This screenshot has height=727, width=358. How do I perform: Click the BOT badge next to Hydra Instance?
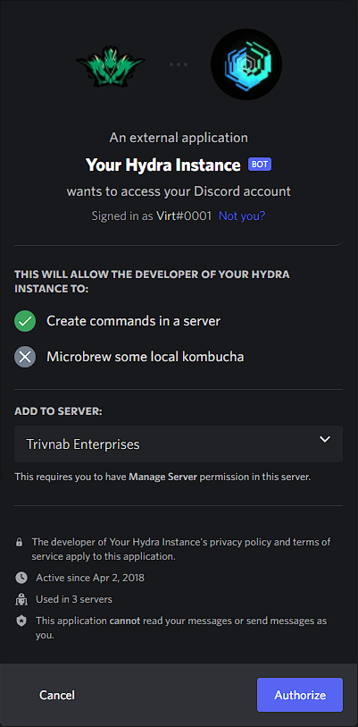(x=260, y=165)
